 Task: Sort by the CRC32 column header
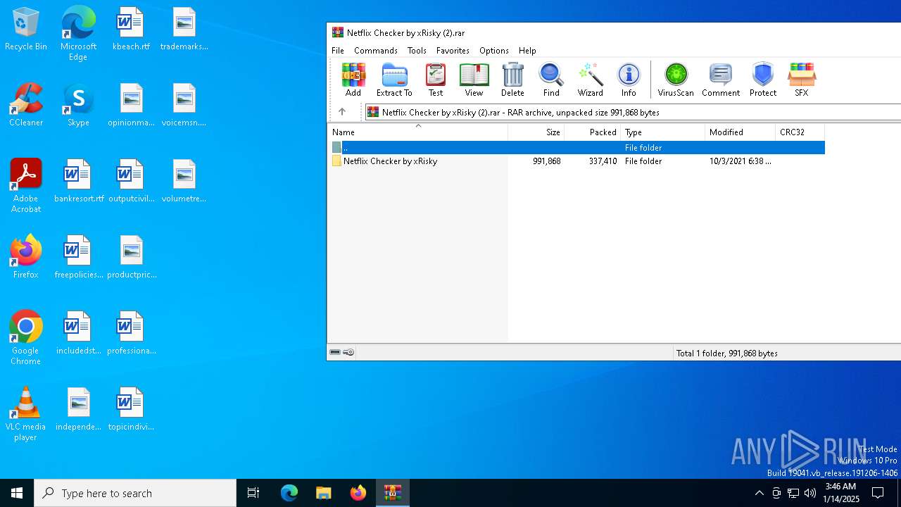click(x=800, y=132)
